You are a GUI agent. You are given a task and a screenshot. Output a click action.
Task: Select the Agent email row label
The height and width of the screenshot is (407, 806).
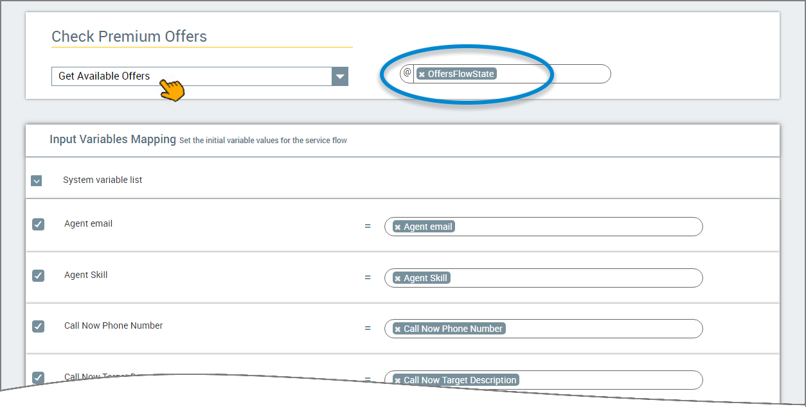pos(89,223)
